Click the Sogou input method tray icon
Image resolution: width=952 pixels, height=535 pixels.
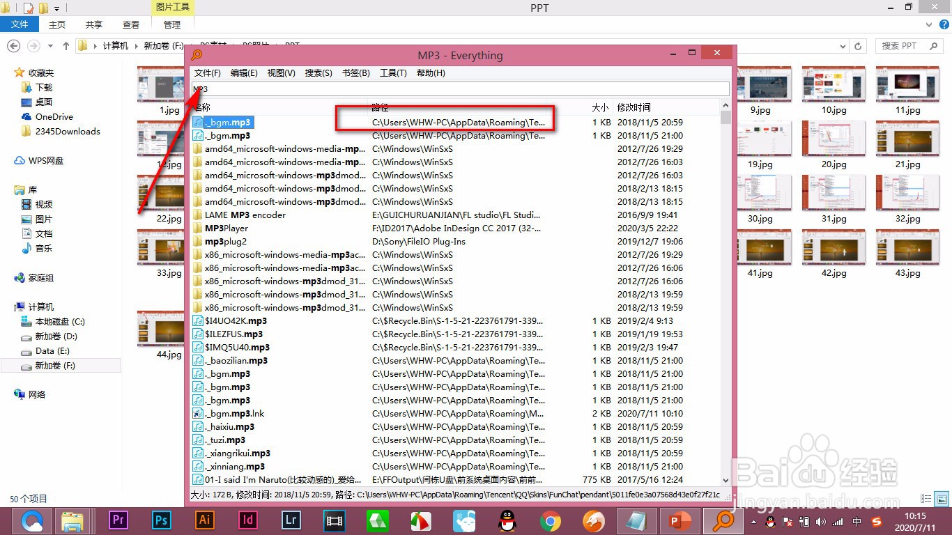877,521
